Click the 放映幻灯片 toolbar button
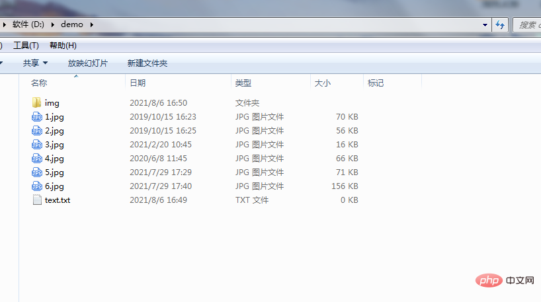Viewport: 541px width, 302px height. pyautogui.click(x=88, y=63)
